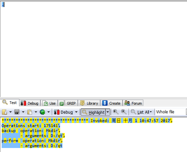Screen dimensions: 187x152
Task: Click the 'Operations start: 175141' line
Action: tap(31, 126)
